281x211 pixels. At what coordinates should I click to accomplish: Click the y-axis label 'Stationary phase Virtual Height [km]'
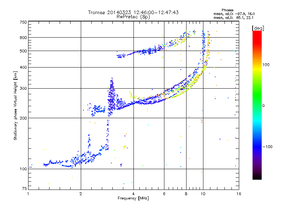point(15,105)
